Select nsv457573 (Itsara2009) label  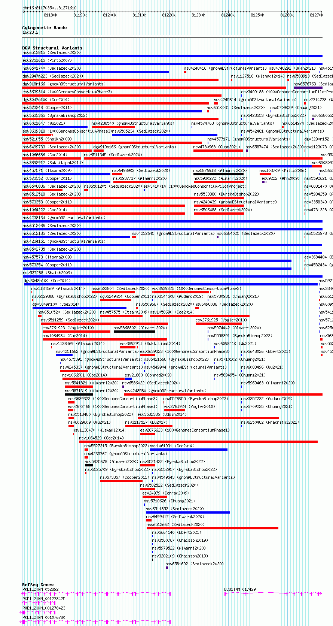coord(47,257)
